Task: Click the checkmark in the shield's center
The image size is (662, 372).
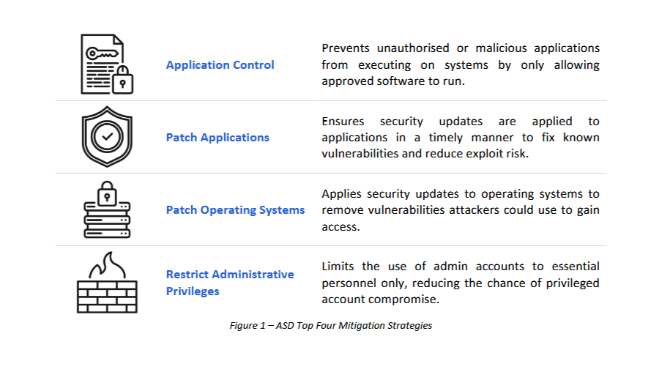Action: click(x=107, y=136)
